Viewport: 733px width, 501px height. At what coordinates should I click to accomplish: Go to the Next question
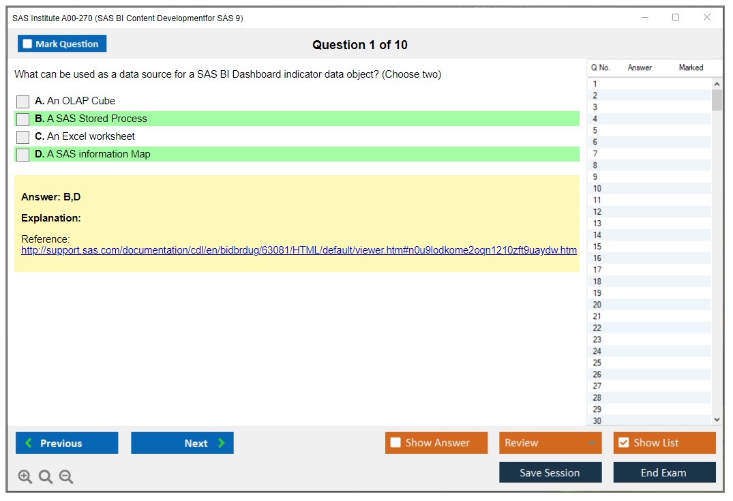tap(182, 443)
